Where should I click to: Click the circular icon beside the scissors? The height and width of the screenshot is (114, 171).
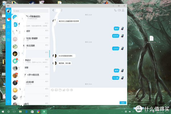[x=68, y=90]
